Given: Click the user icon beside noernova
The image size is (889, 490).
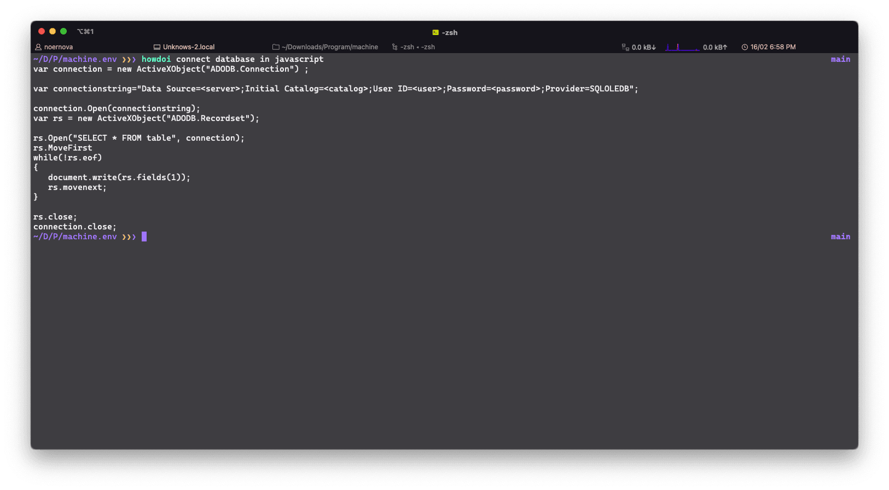Looking at the screenshot, I should click(x=38, y=47).
